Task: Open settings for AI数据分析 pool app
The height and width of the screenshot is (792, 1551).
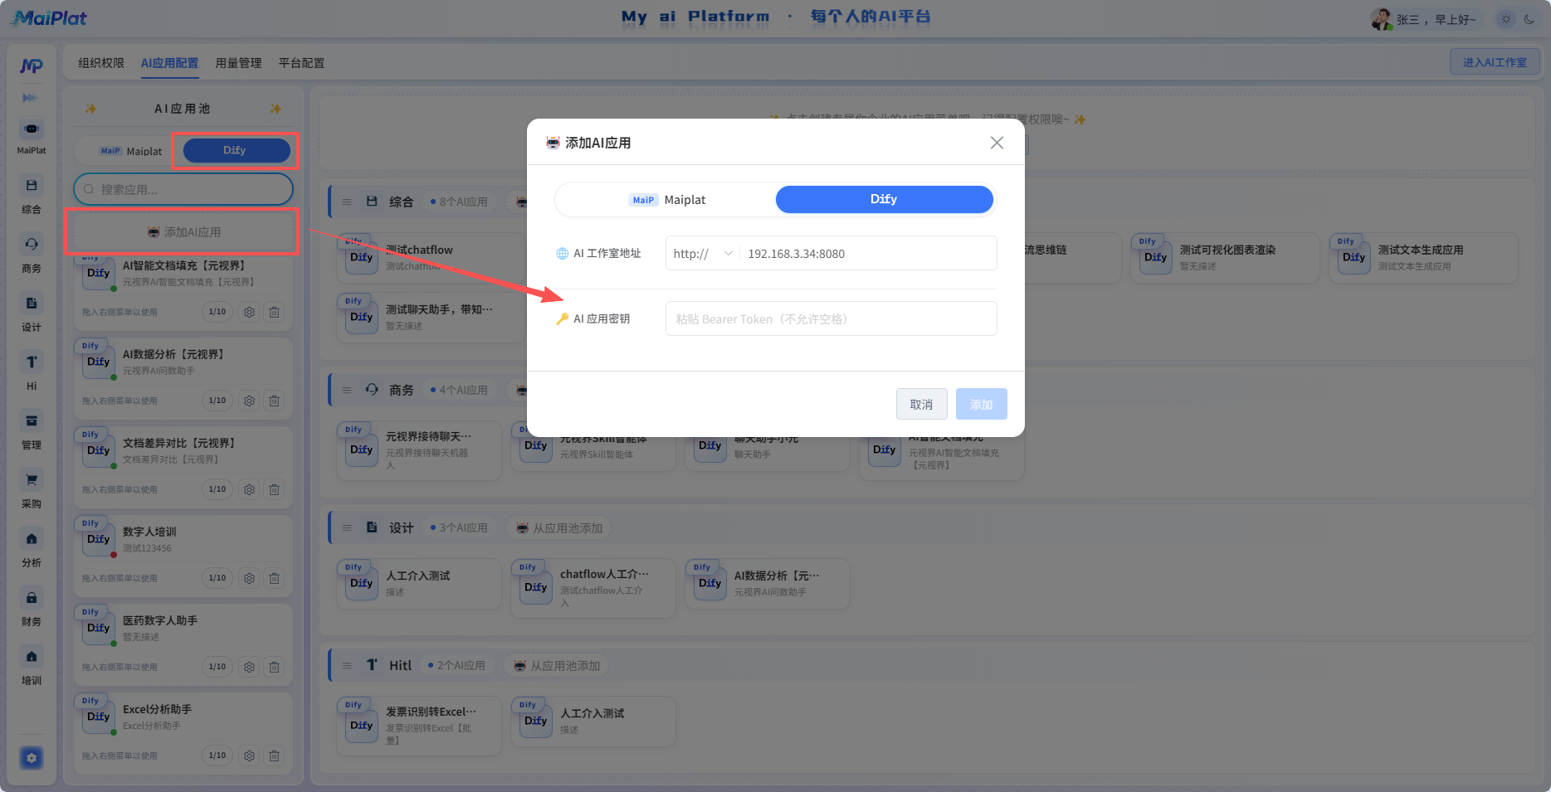Action: [x=249, y=401]
